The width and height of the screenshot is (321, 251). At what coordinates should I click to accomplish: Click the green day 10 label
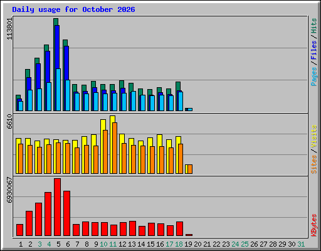pos(103,244)
